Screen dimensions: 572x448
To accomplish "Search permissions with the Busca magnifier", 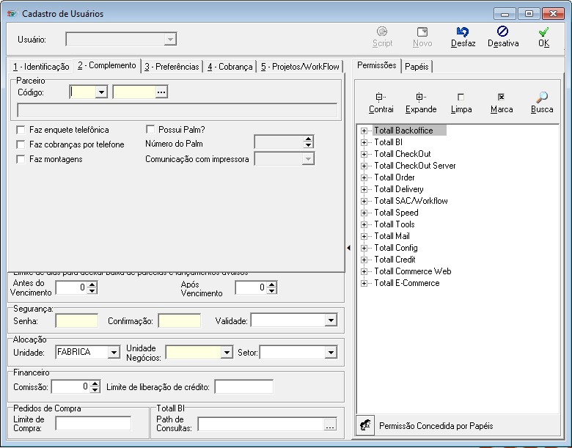I will pyautogui.click(x=542, y=97).
